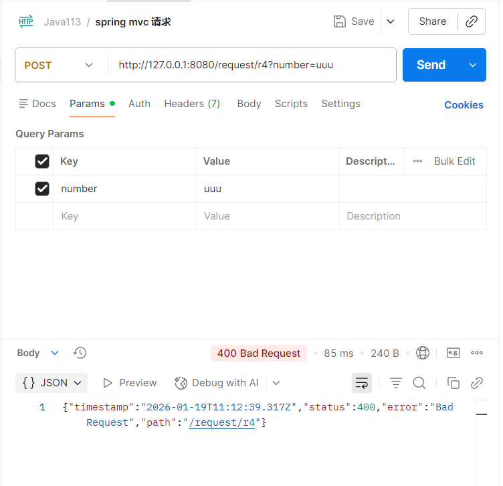Click the /request/r4 path link

pos(221,422)
